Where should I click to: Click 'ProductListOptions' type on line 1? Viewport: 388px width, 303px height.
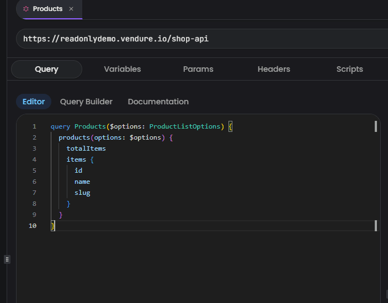[x=185, y=126]
